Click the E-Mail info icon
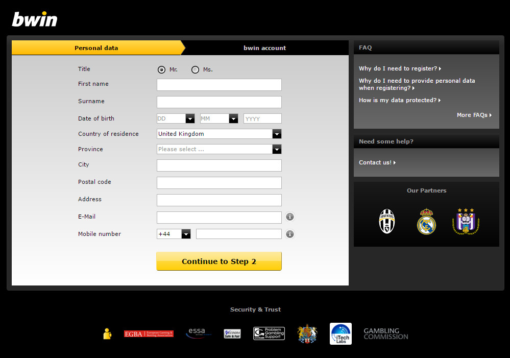 coord(290,217)
